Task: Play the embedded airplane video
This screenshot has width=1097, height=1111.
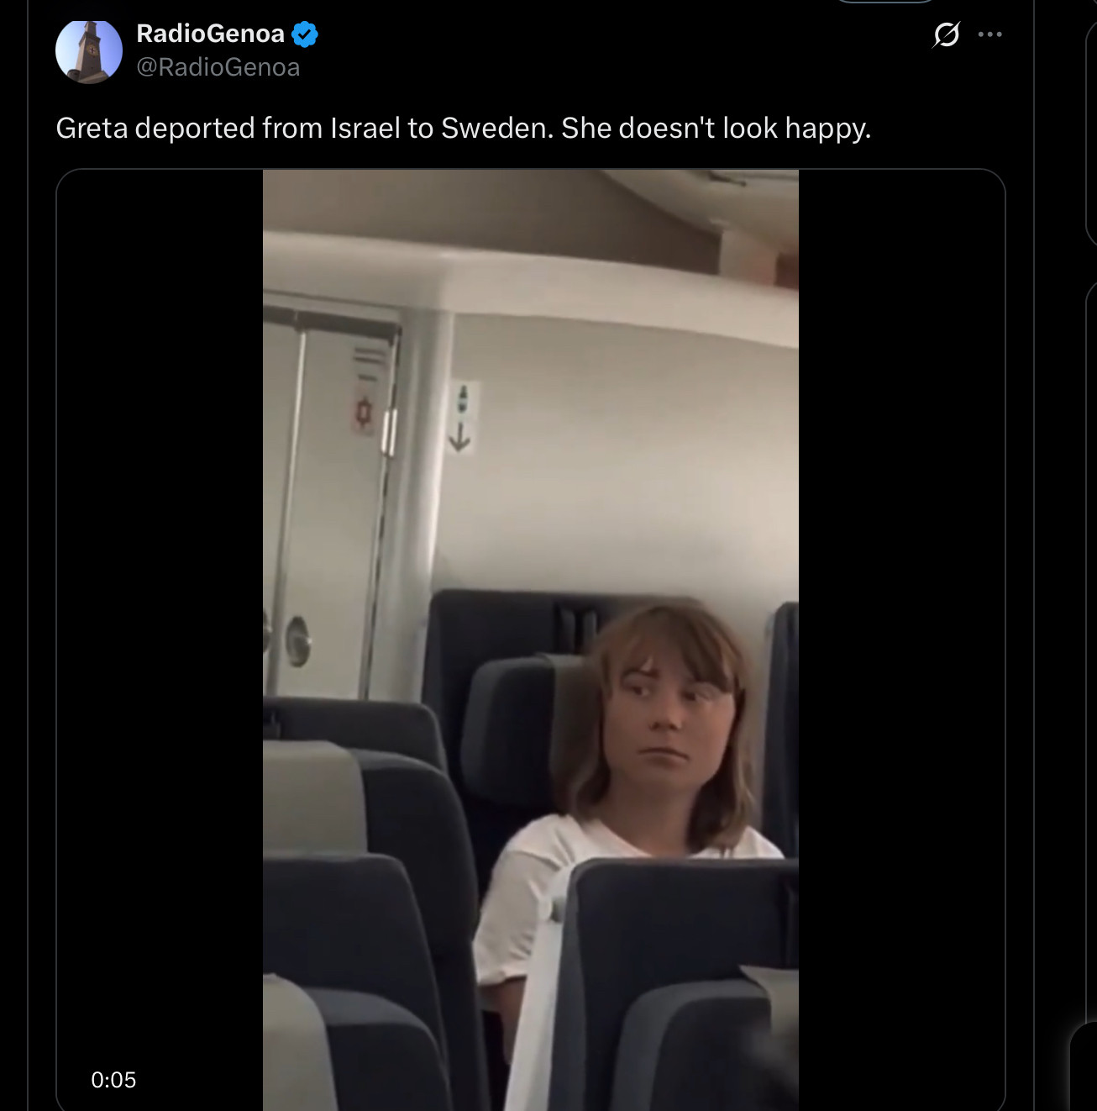Action: point(530,639)
